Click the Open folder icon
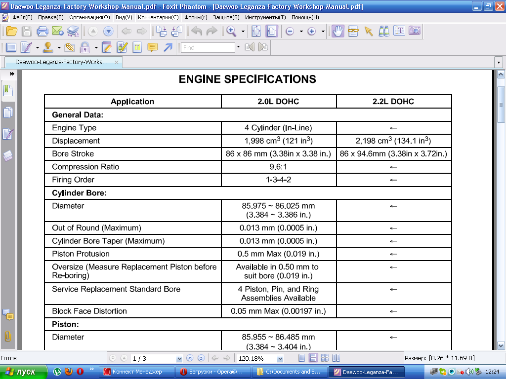 [x=12, y=31]
